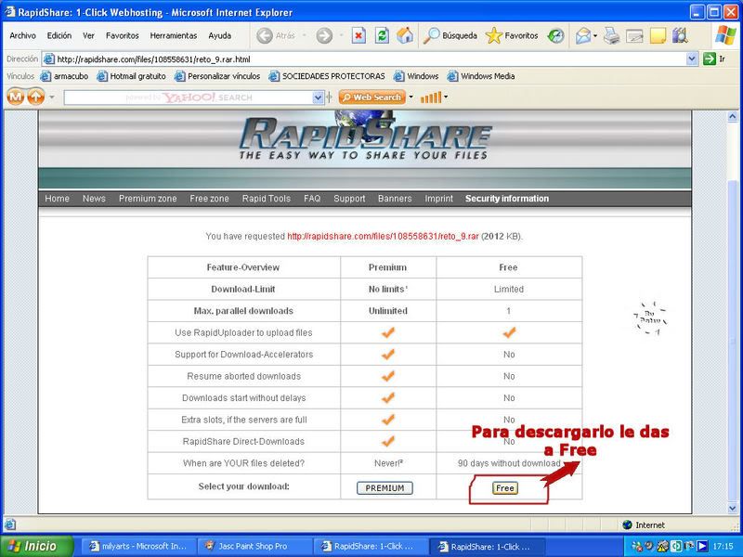Go to RapidShare Home nav item
This screenshot has width=743, height=557.
pyautogui.click(x=57, y=199)
